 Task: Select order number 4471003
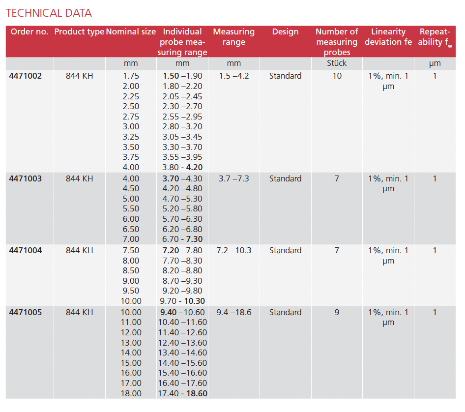coord(26,179)
